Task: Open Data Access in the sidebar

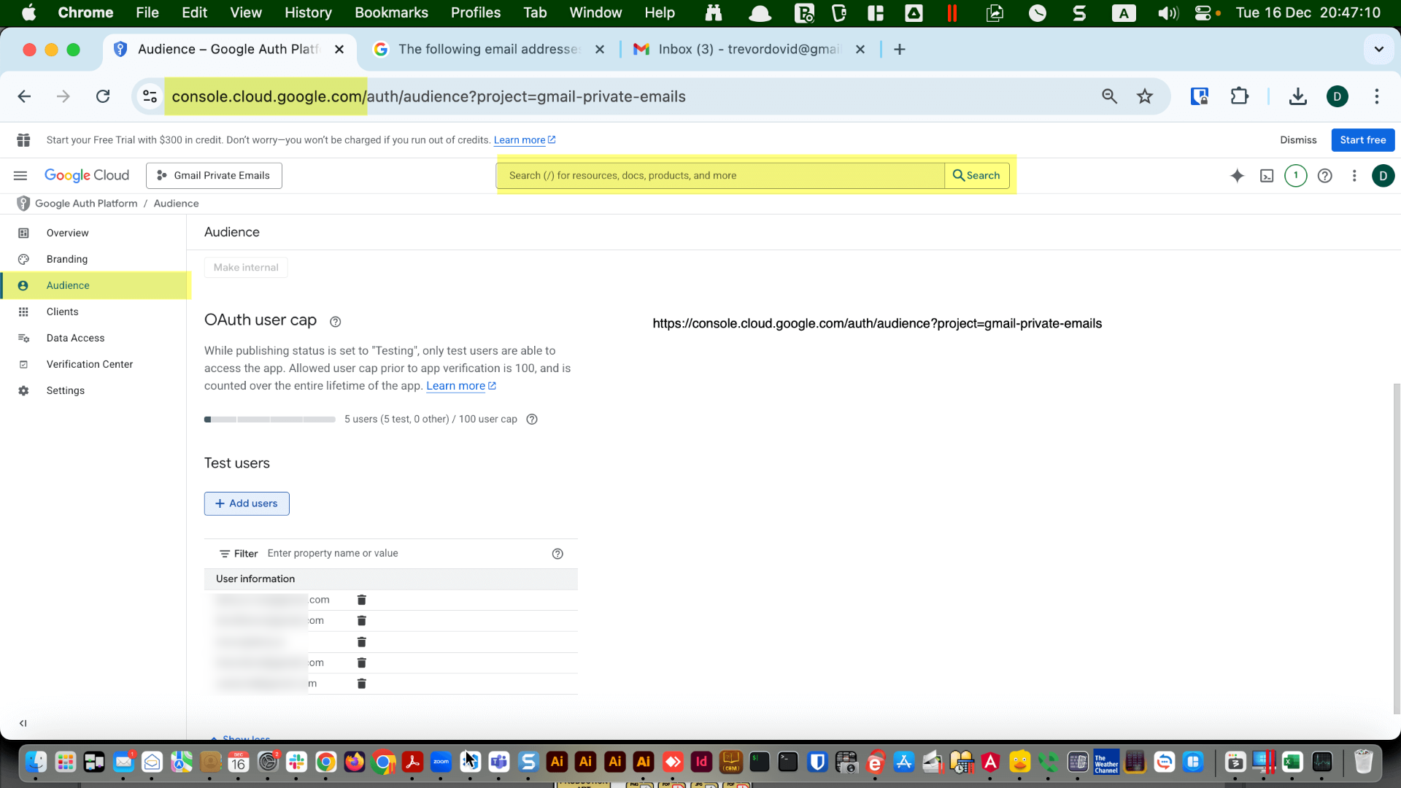Action: tap(76, 338)
